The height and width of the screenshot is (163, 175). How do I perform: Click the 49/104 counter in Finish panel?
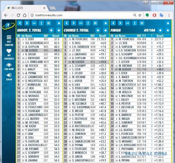pos(149,30)
